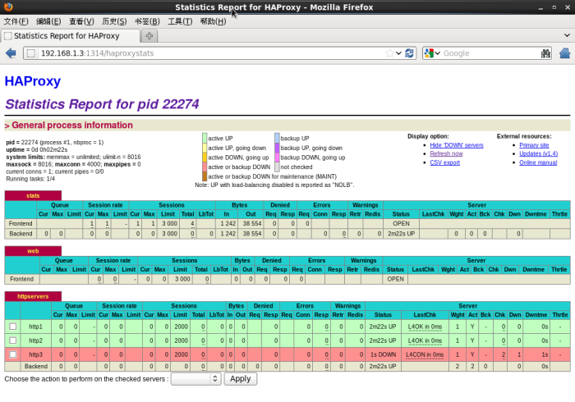The width and height of the screenshot is (575, 402).
Task: Check the http1 server checkbox
Action: coord(12,327)
